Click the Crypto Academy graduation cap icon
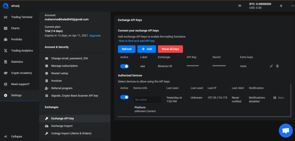Viewport: 295px width, 141px height. click(x=5, y=73)
